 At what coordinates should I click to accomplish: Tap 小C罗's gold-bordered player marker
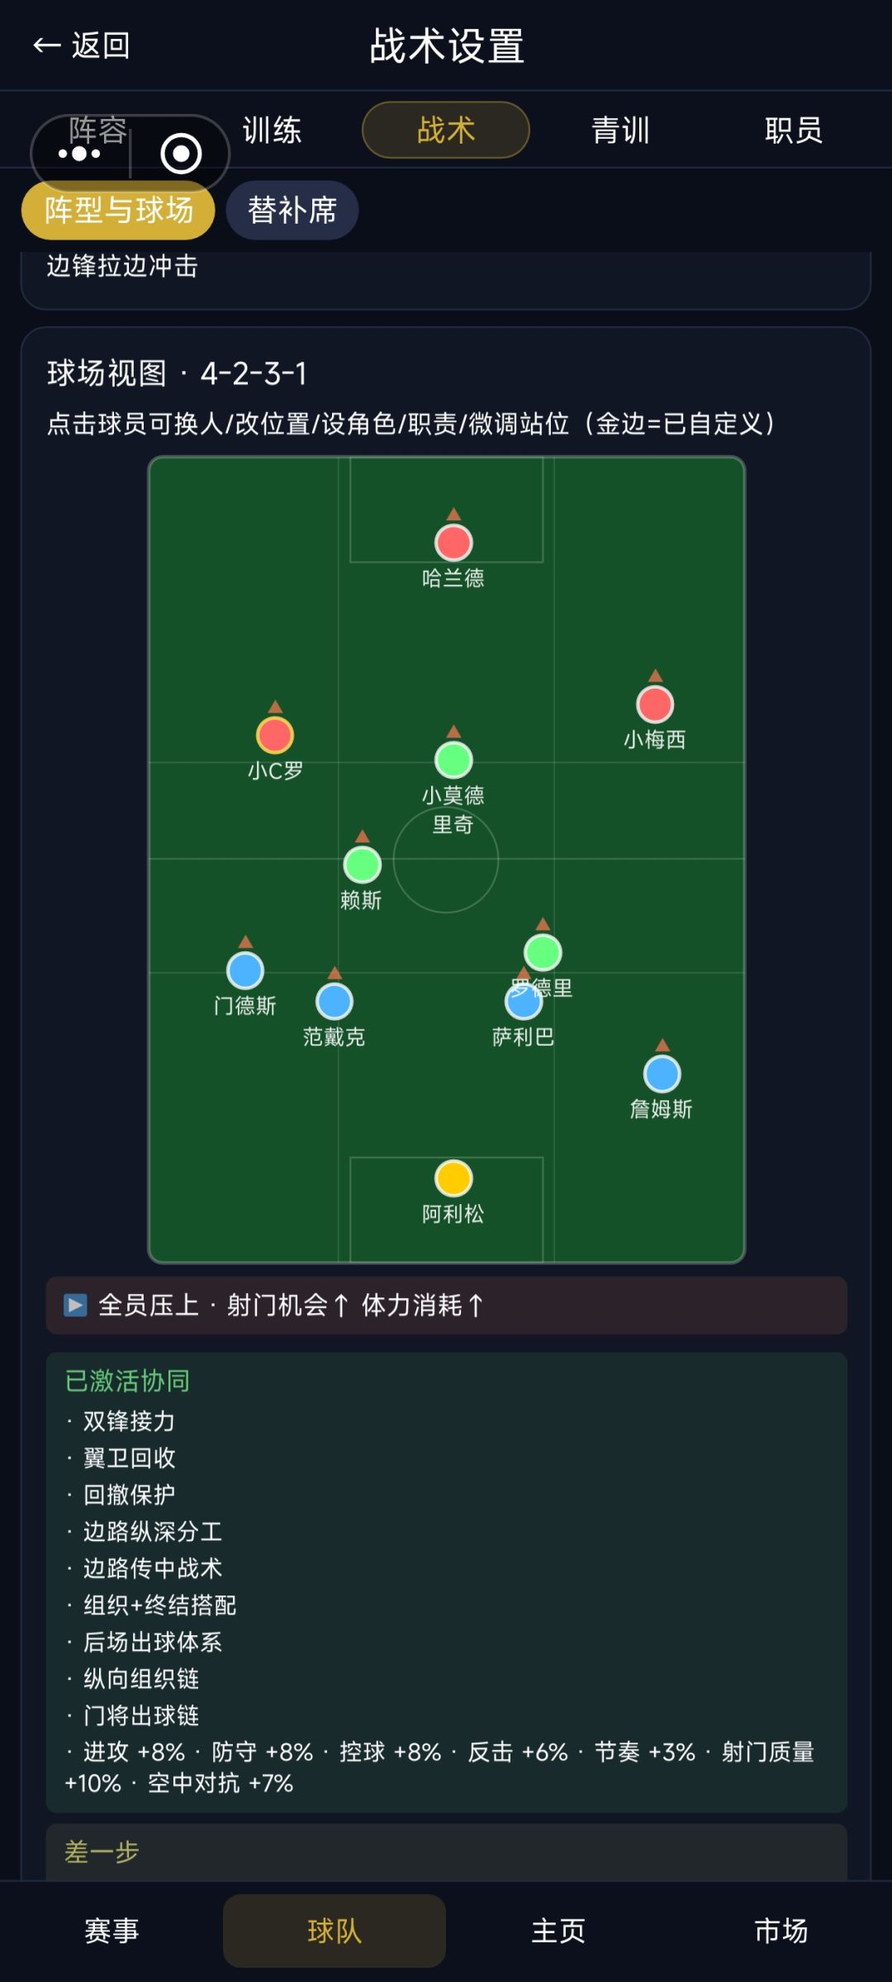click(x=275, y=735)
